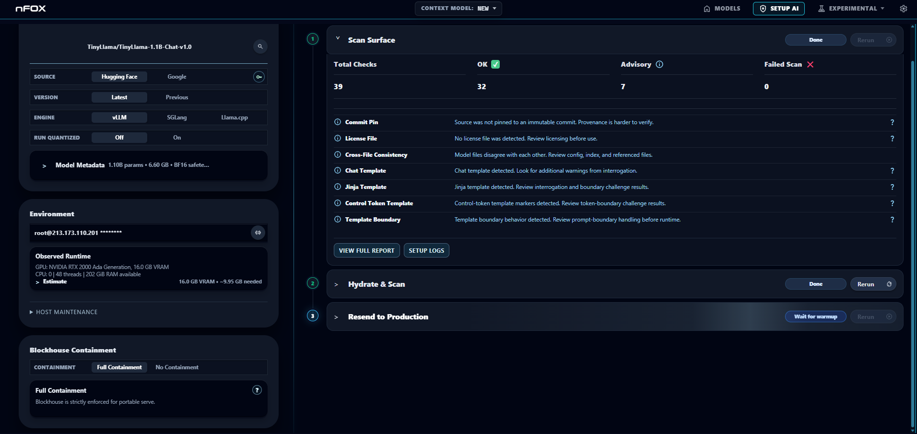Expand Host Maintenance section

click(64, 312)
